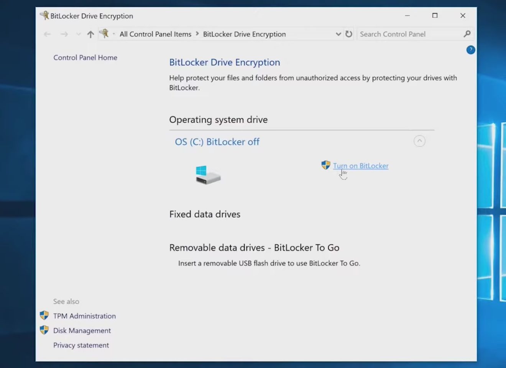Click the shield icon next to Disk Management
This screenshot has width=506, height=368.
(44, 330)
